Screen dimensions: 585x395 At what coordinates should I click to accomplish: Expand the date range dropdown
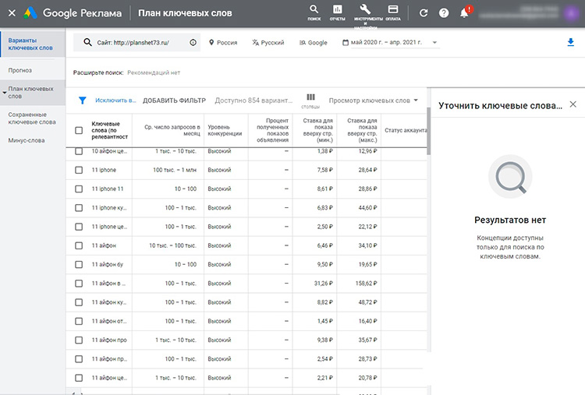(434, 43)
